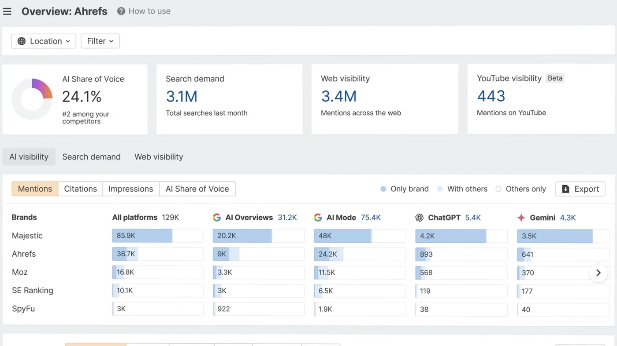Click the ChatGPT 5.4K total
The width and height of the screenshot is (617, 346).
pyautogui.click(x=473, y=218)
